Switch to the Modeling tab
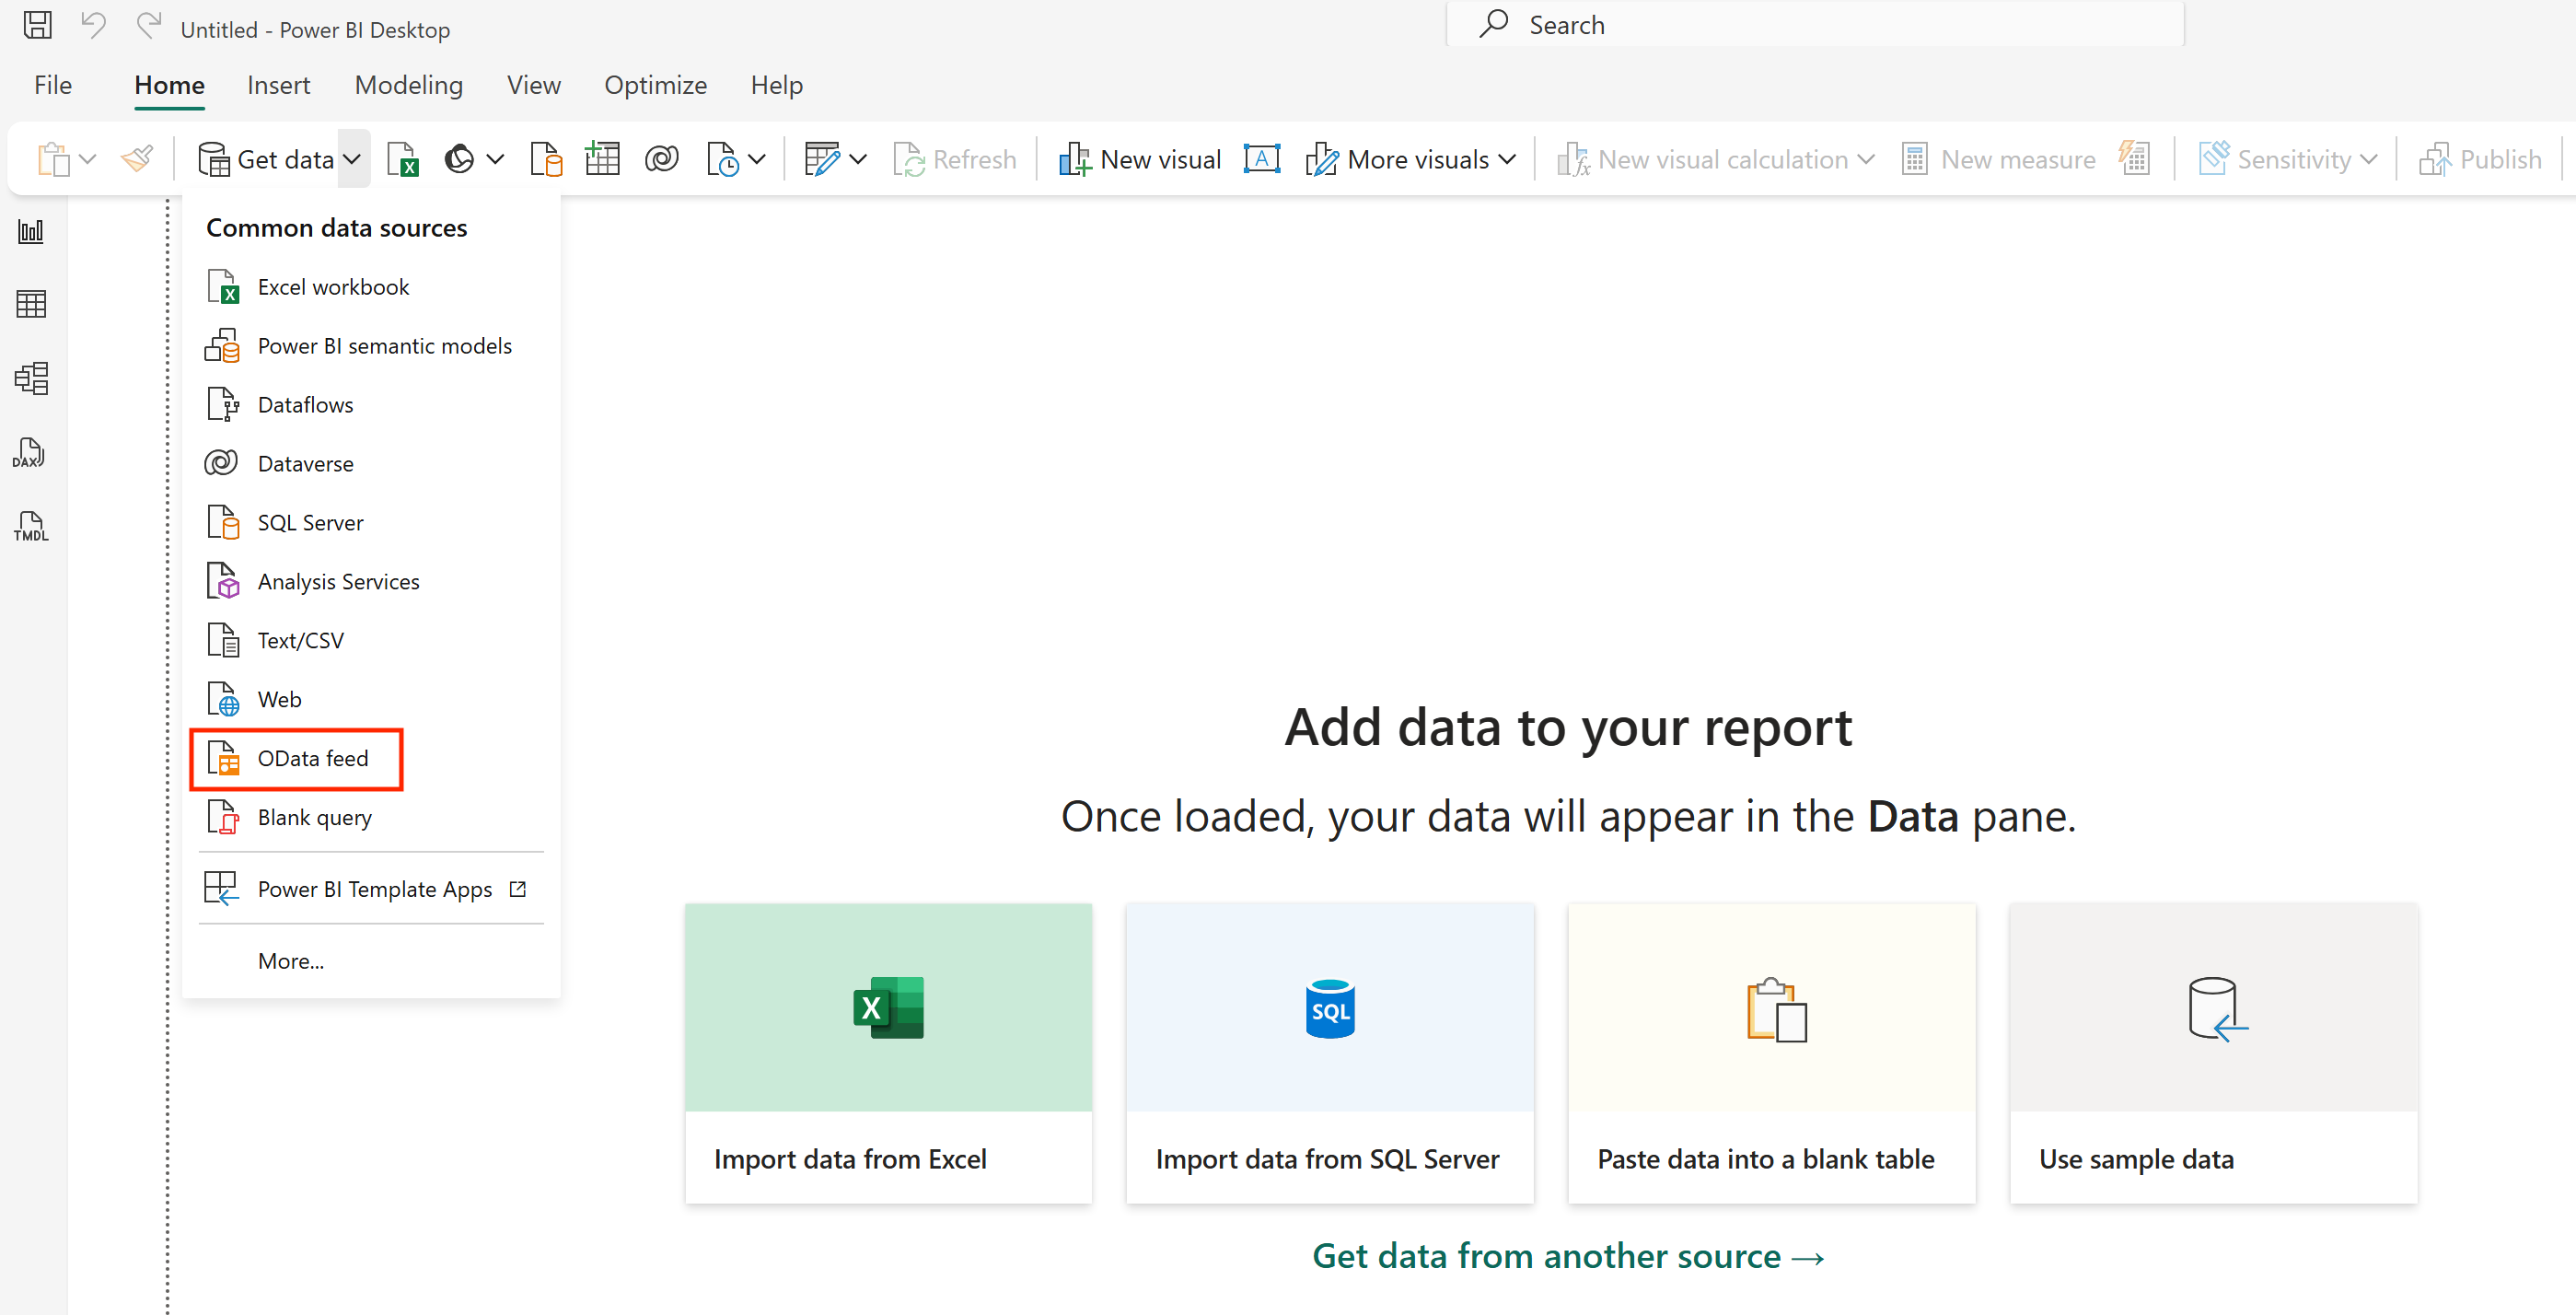The image size is (2576, 1315). coord(408,85)
